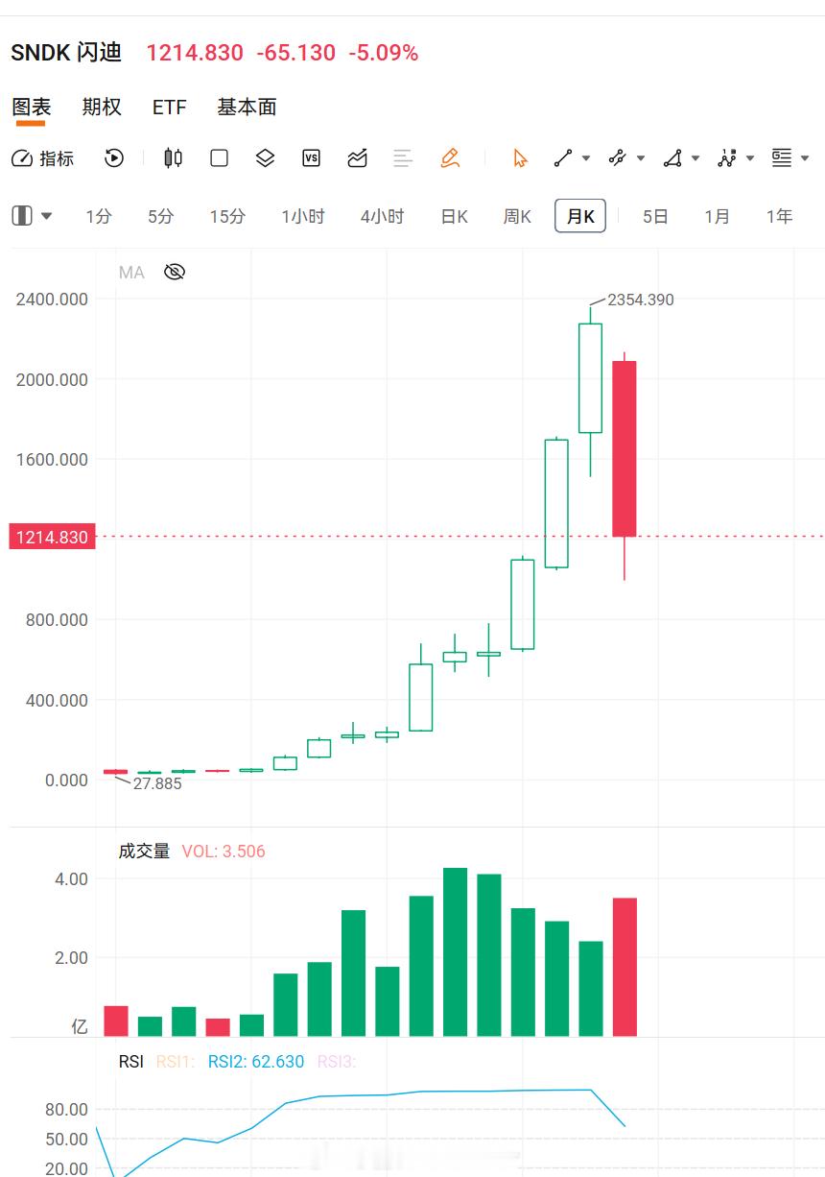825x1177 pixels.
Task: Switch to the 期权 tab
Action: tap(102, 108)
